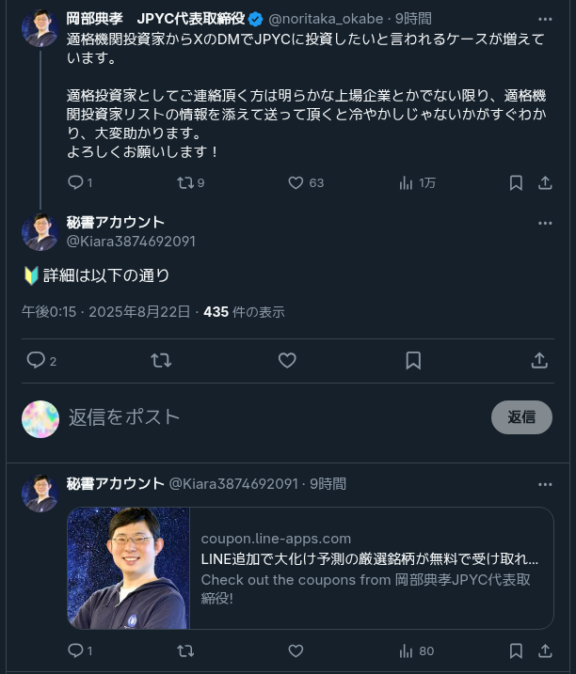
Task: Like the top tweet with 63 likes
Action: pos(296,182)
